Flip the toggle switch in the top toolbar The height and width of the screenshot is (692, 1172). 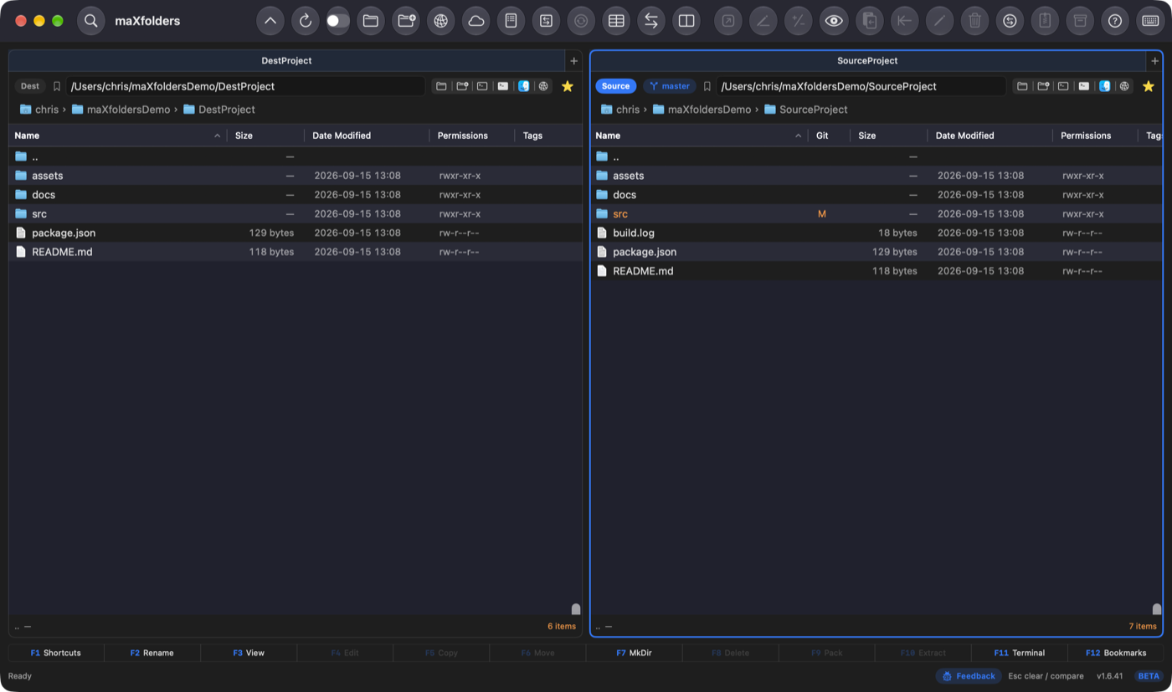[x=337, y=21]
